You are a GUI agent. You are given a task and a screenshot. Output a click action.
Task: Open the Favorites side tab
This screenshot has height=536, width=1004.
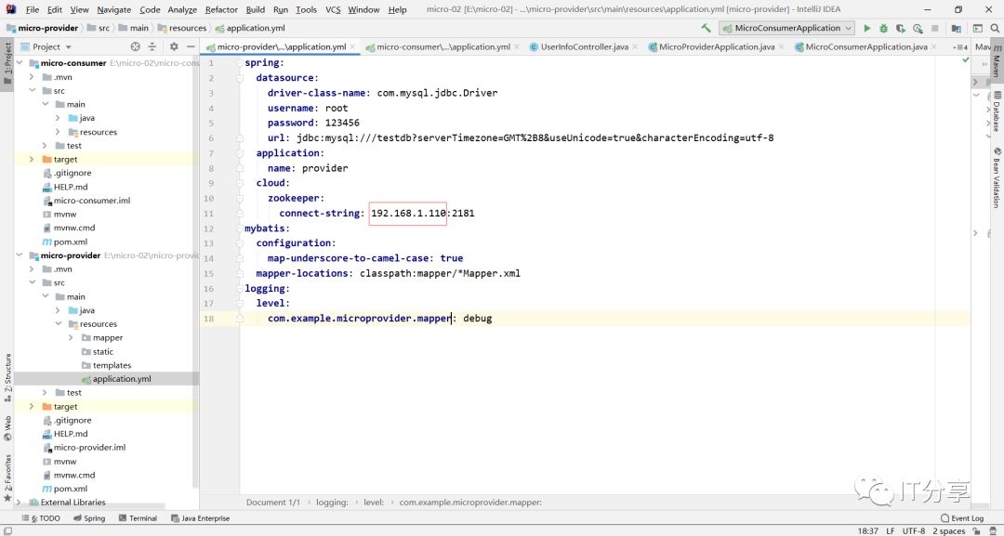pyautogui.click(x=7, y=477)
